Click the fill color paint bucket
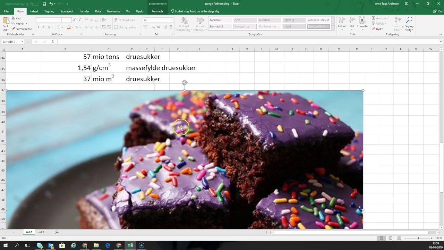 (x=68, y=27)
